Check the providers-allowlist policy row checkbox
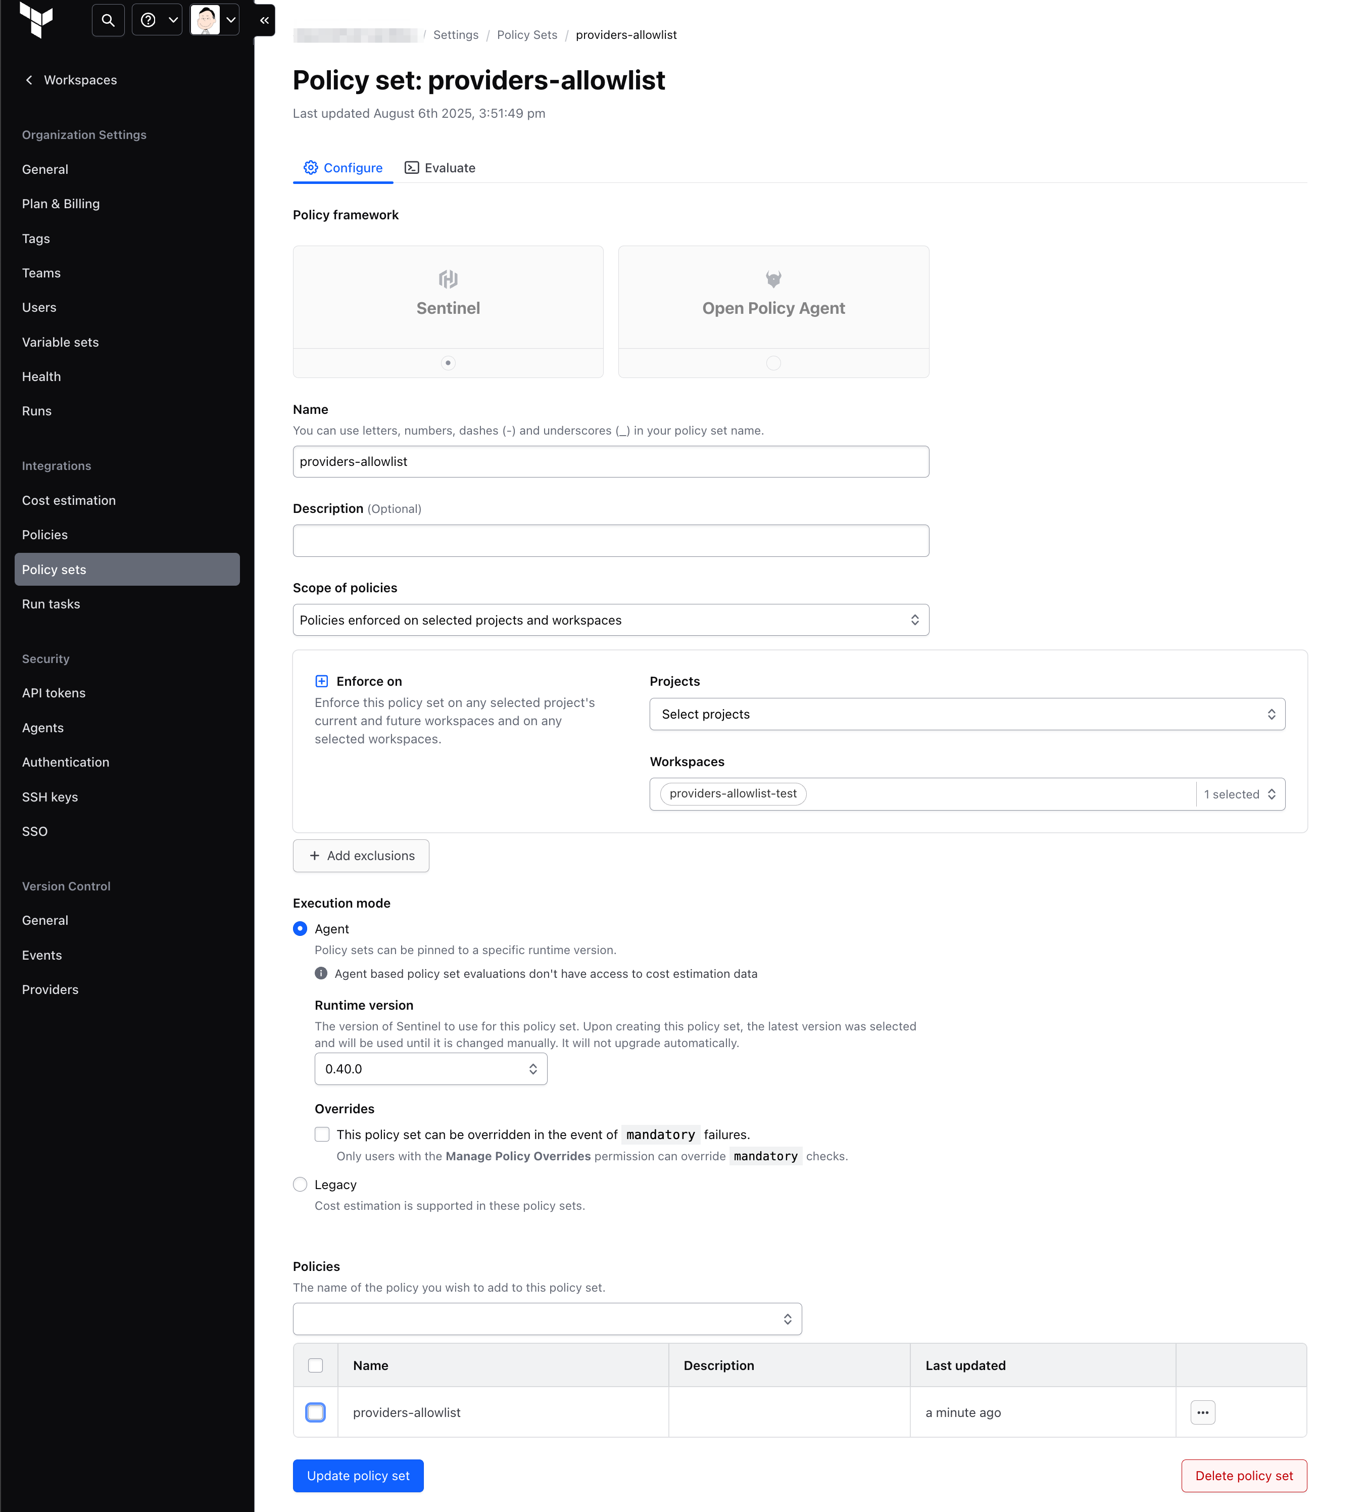Viewport: 1366px width, 1512px height. [316, 1412]
